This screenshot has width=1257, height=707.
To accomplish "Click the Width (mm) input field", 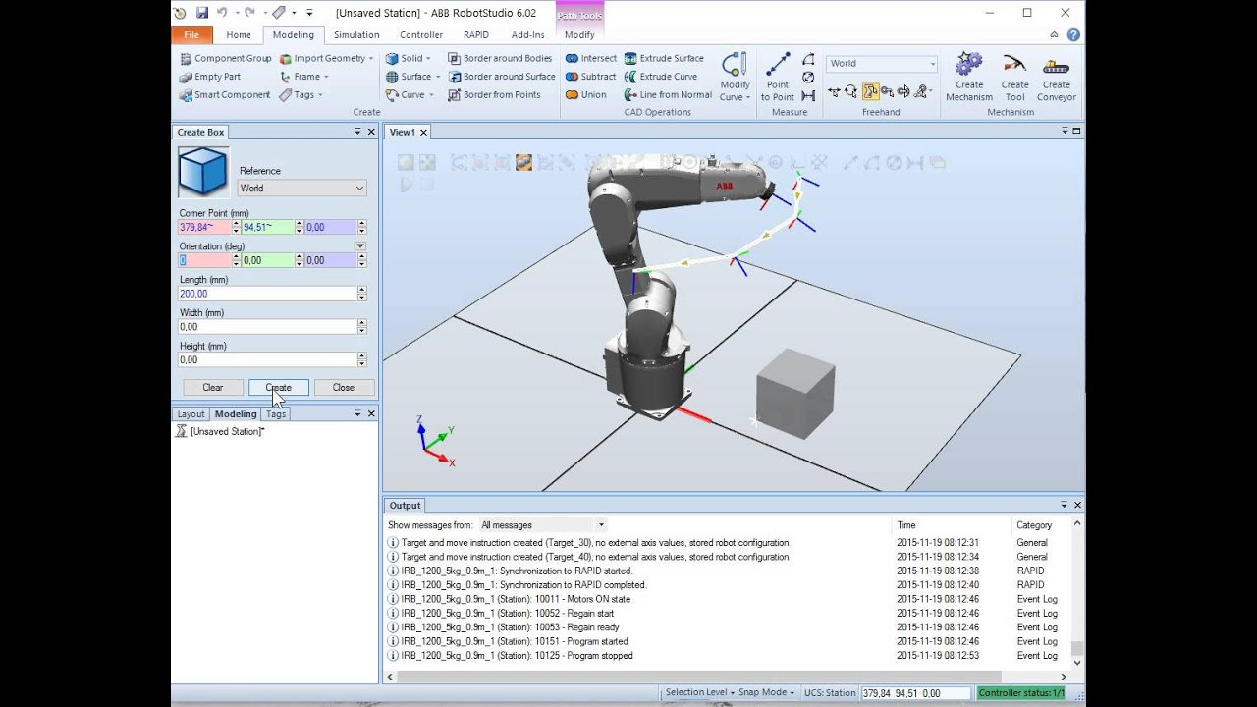I will click(266, 327).
